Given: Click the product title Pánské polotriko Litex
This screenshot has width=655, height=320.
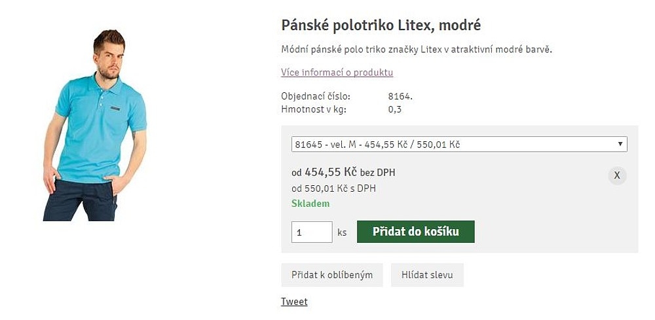Looking at the screenshot, I should pos(381,26).
